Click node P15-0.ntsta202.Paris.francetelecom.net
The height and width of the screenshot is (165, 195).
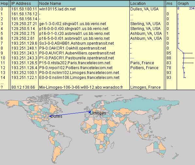click(74, 63)
